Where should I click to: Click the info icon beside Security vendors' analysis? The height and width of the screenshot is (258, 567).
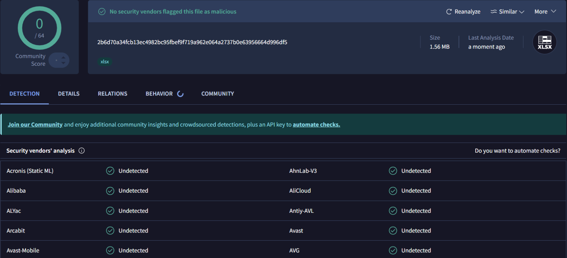[82, 151]
